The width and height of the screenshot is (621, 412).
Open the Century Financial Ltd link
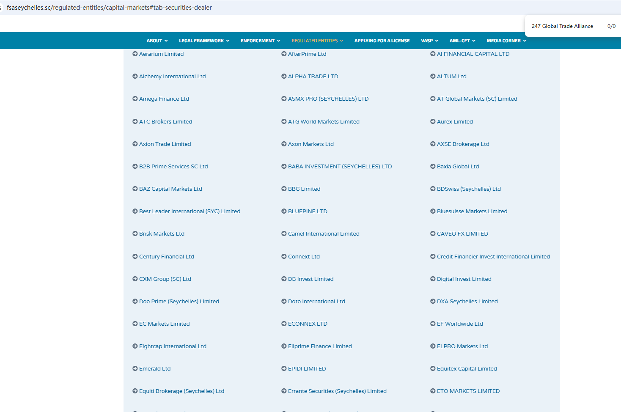pyautogui.click(x=167, y=256)
